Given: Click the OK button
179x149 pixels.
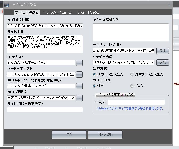Looking at the screenshot, I should (x=69, y=135).
